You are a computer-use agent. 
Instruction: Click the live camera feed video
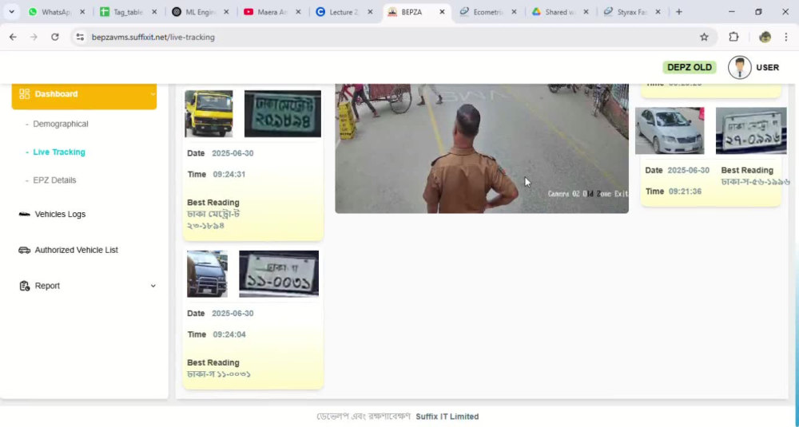(482, 148)
